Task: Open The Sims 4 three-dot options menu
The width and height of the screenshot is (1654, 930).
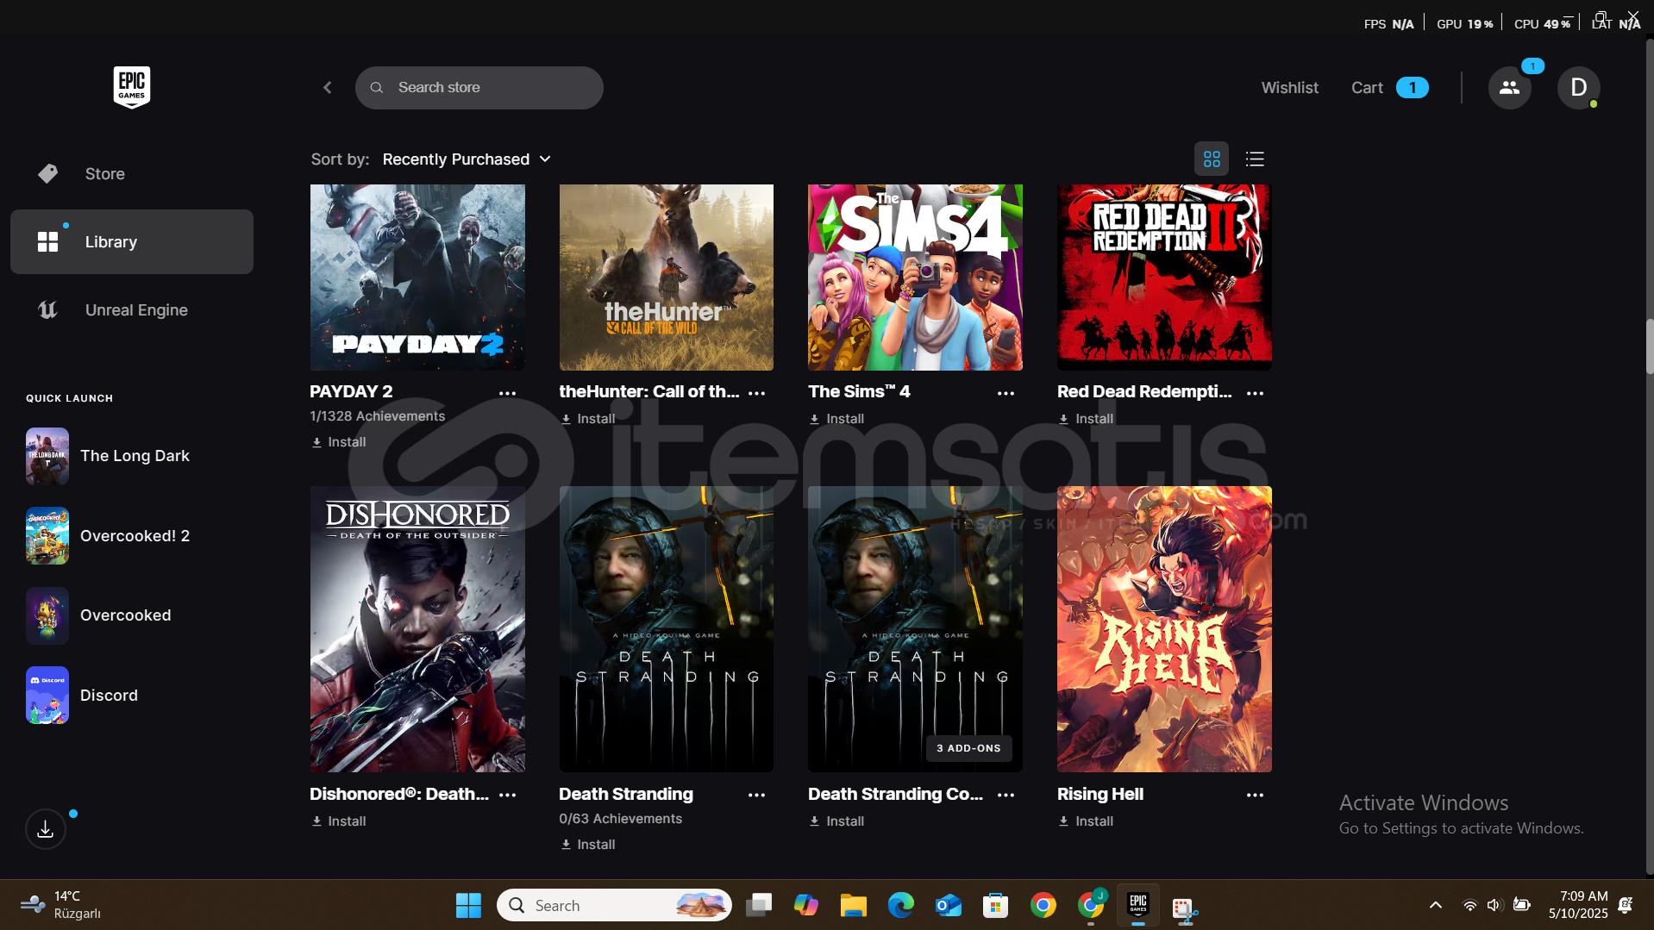Action: click(x=1006, y=393)
